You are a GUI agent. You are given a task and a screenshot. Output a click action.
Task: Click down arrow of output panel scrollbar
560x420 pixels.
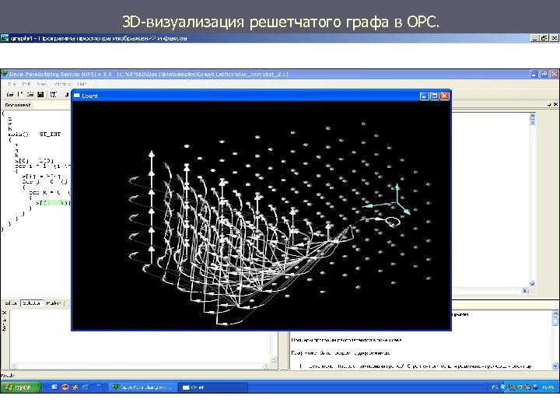coord(555,366)
